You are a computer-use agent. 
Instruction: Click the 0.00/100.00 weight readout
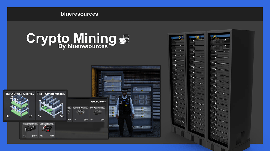[x=100, y=102]
